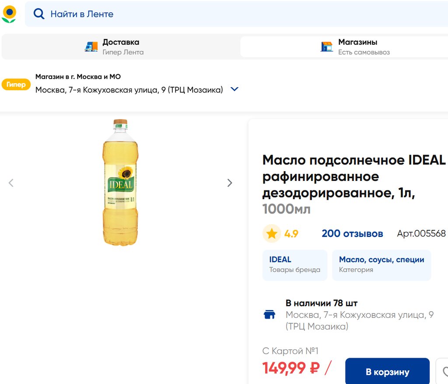Click the Гипер badge
Viewport: 448px width, 384px height.
click(x=16, y=85)
